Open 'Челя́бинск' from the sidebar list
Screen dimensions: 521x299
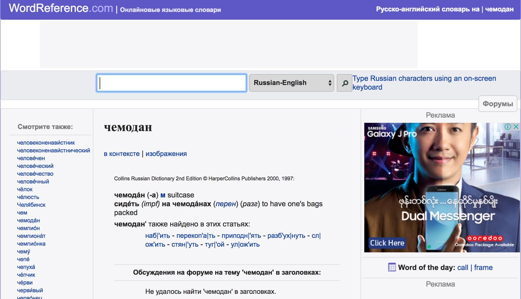(x=31, y=205)
